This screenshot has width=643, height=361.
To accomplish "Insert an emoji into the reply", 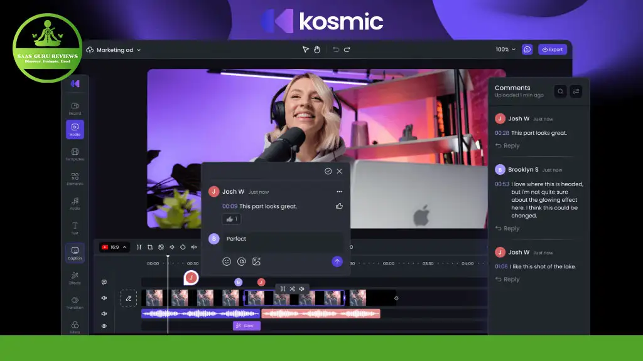I will (x=226, y=261).
